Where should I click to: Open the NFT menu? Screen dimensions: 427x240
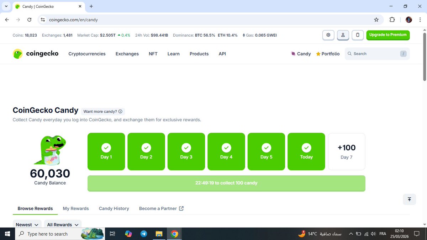153,54
